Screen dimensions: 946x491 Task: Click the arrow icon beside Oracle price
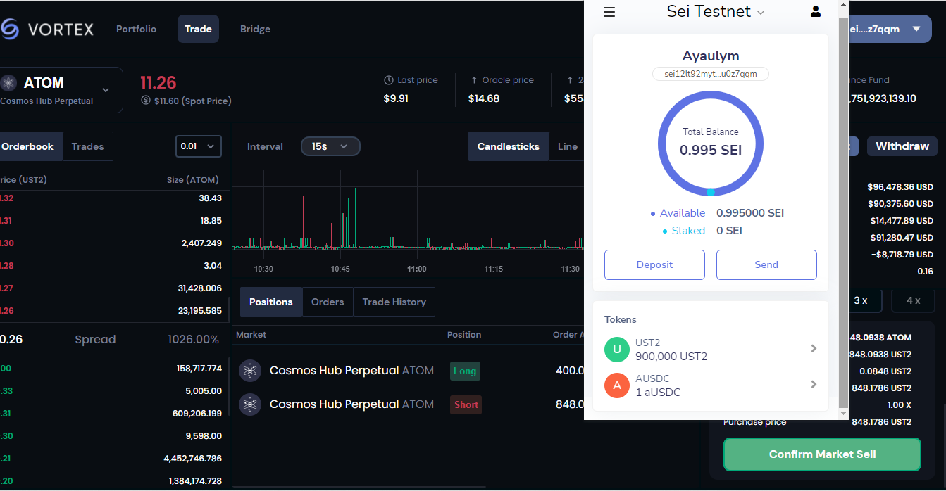point(474,80)
